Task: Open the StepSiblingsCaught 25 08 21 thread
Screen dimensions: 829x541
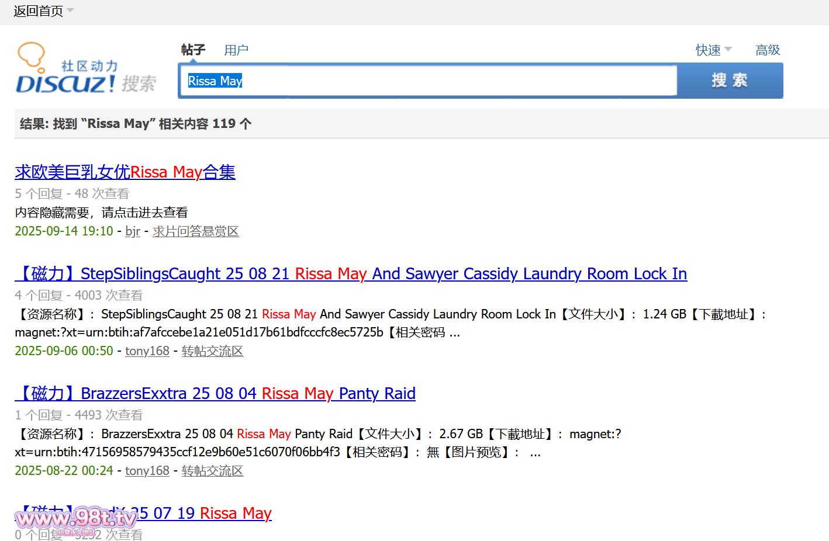Action: pos(351,273)
